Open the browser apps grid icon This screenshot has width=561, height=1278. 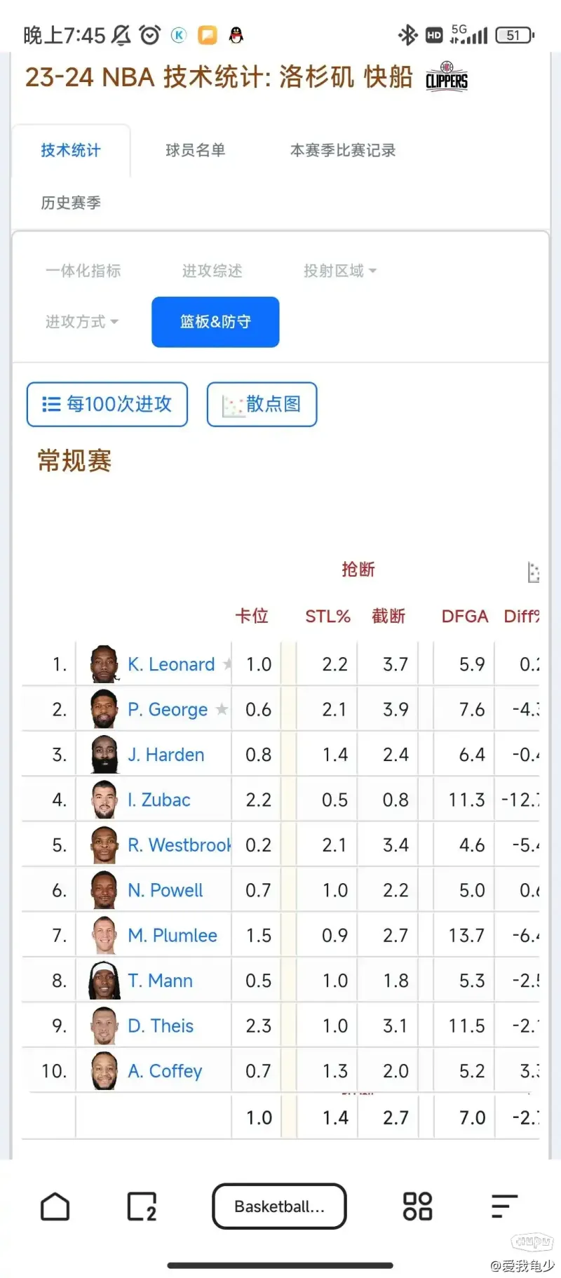(417, 1206)
